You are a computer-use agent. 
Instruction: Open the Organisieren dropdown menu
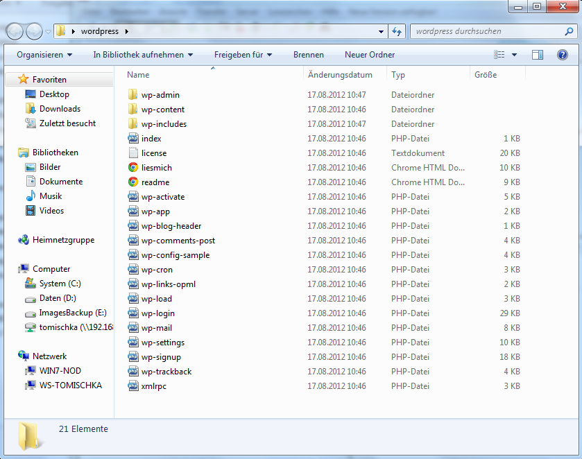(x=44, y=55)
